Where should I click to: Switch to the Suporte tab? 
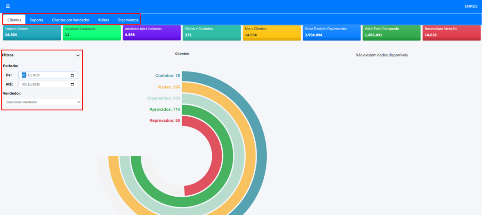click(x=37, y=20)
